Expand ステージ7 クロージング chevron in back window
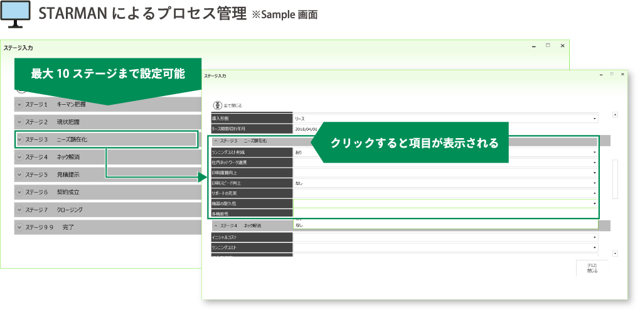 (x=19, y=210)
